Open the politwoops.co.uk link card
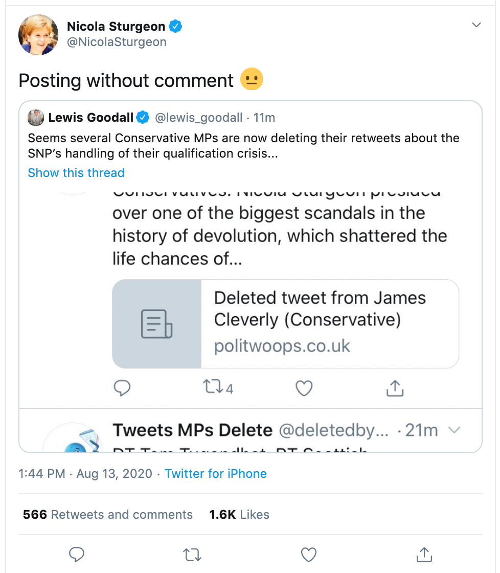This screenshot has height=573, width=500. 285,323
